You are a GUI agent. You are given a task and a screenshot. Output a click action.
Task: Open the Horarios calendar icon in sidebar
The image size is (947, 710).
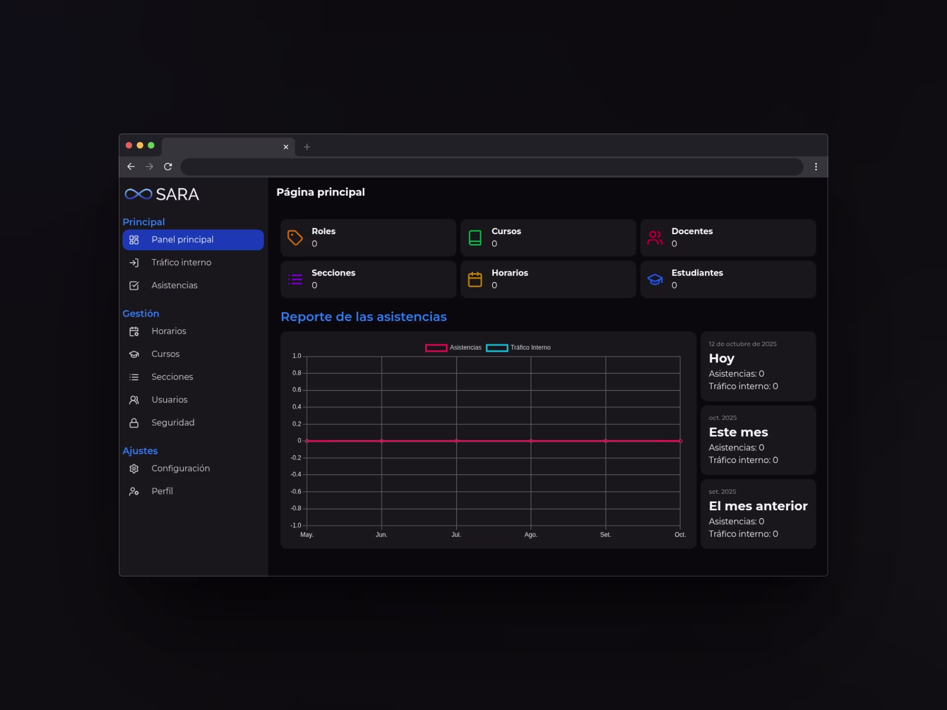(134, 332)
